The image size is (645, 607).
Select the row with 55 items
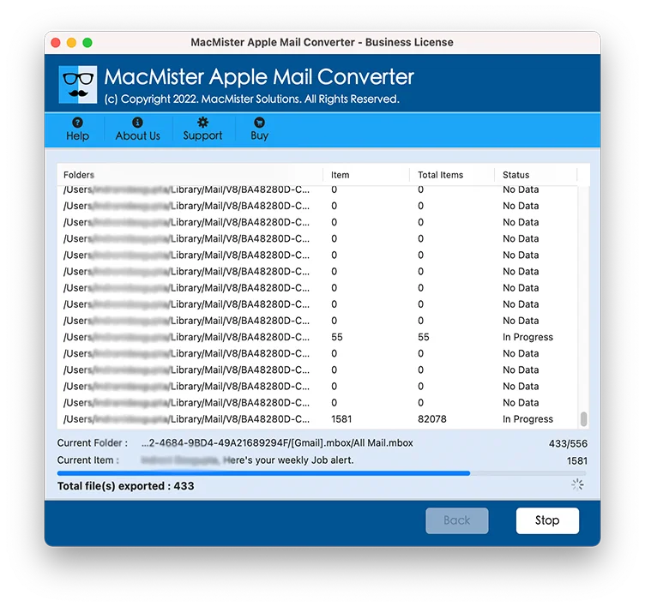tap(317, 337)
